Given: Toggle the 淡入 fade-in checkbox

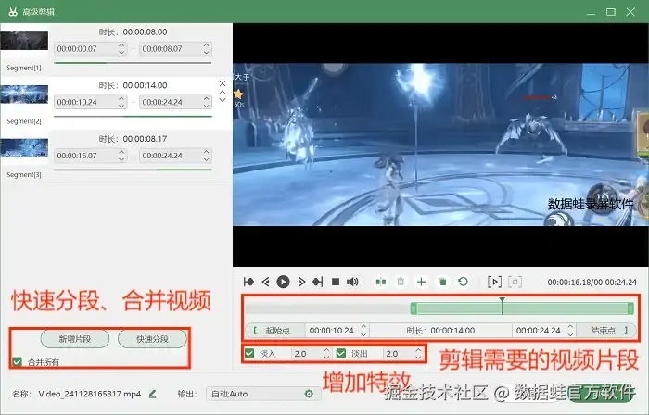Looking at the screenshot, I should (249, 354).
